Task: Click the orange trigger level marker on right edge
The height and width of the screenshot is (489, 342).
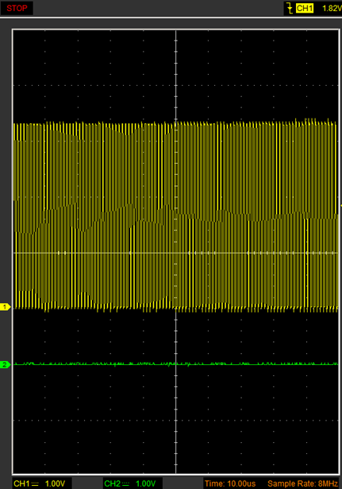Action: click(341, 205)
